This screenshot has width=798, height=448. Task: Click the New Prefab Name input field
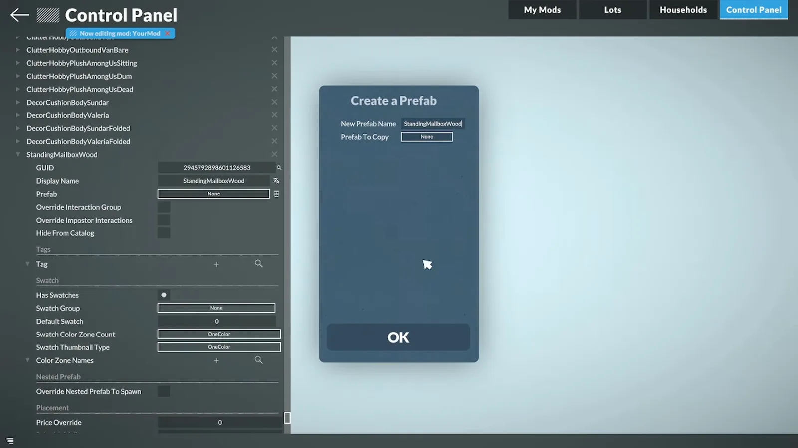click(x=433, y=124)
